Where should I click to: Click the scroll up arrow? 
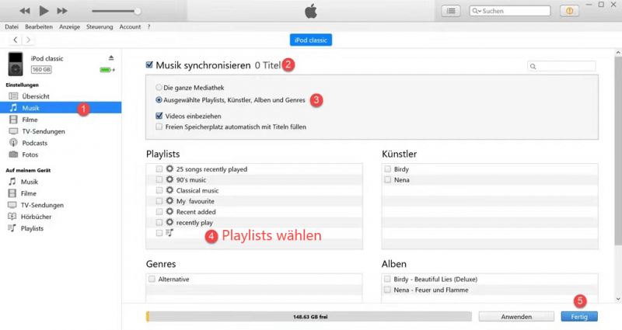pyautogui.click(x=618, y=52)
